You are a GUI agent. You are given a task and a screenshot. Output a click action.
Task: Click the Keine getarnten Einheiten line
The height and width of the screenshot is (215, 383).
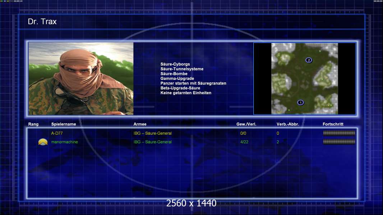[186, 93]
